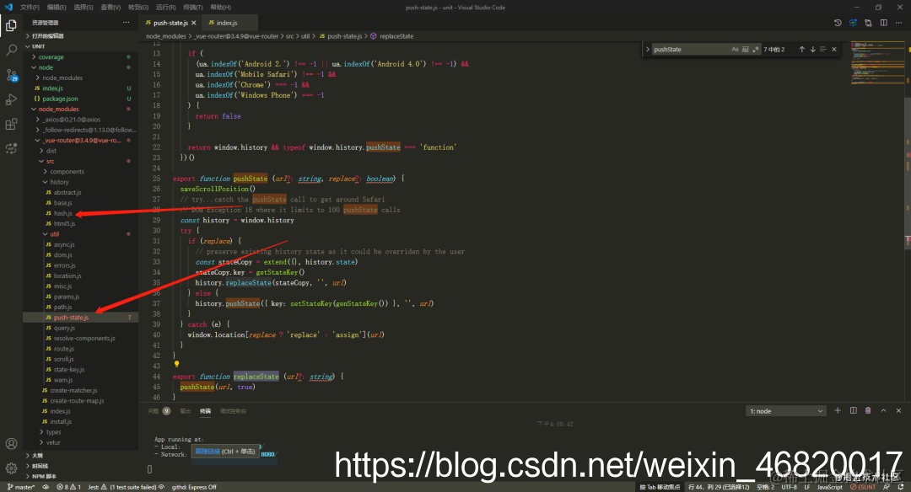Open the Manage gear icon
Image resolution: width=911 pixels, height=492 pixels.
(11, 468)
